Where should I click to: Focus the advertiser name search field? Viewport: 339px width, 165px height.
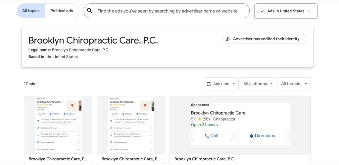[167, 11]
